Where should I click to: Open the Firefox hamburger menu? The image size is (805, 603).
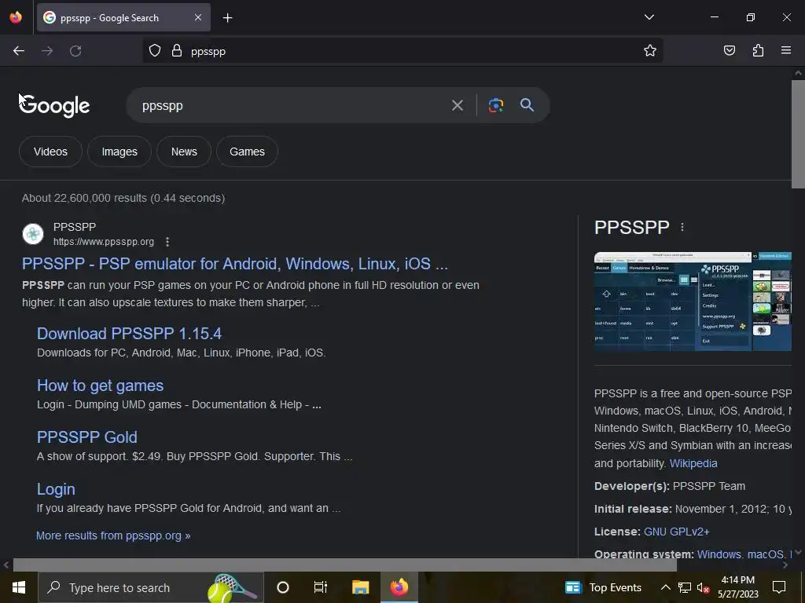point(785,50)
